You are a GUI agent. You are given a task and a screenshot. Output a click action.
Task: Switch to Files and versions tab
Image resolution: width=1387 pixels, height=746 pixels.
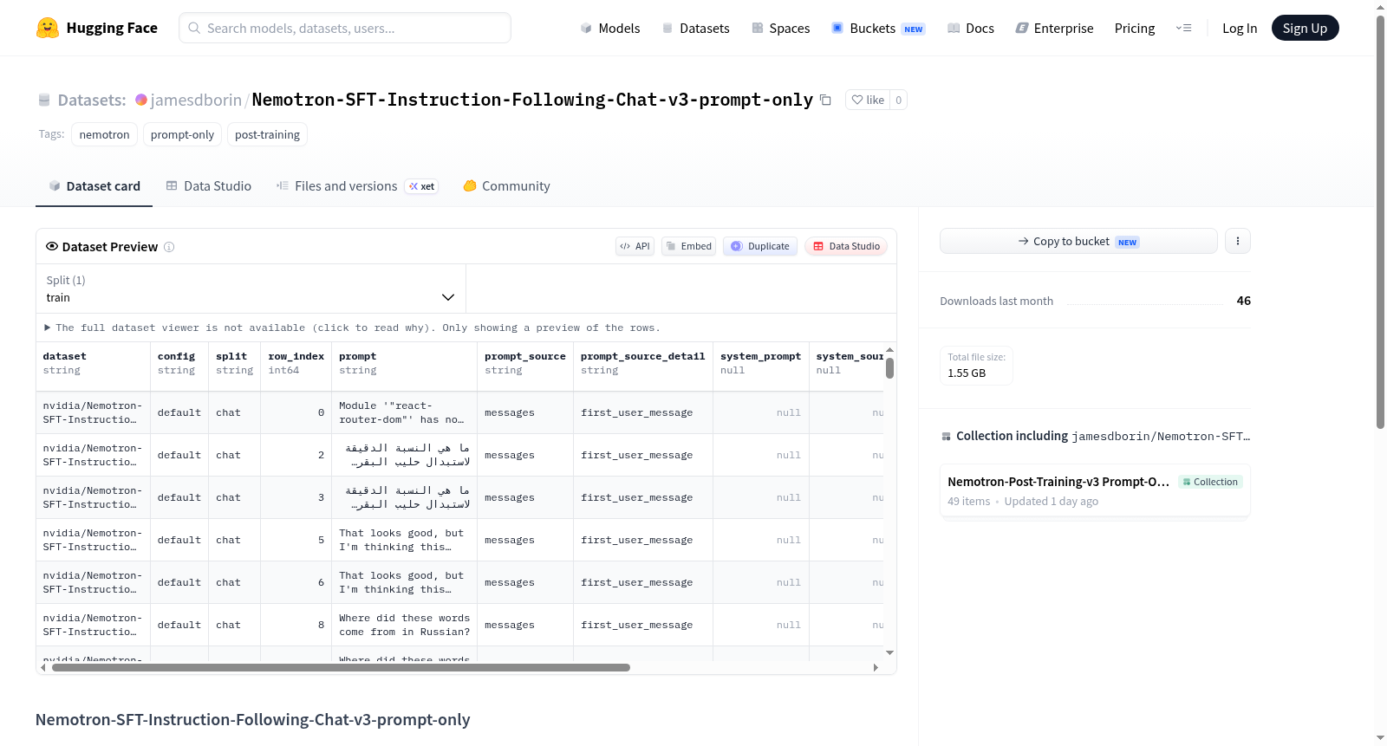(357, 186)
